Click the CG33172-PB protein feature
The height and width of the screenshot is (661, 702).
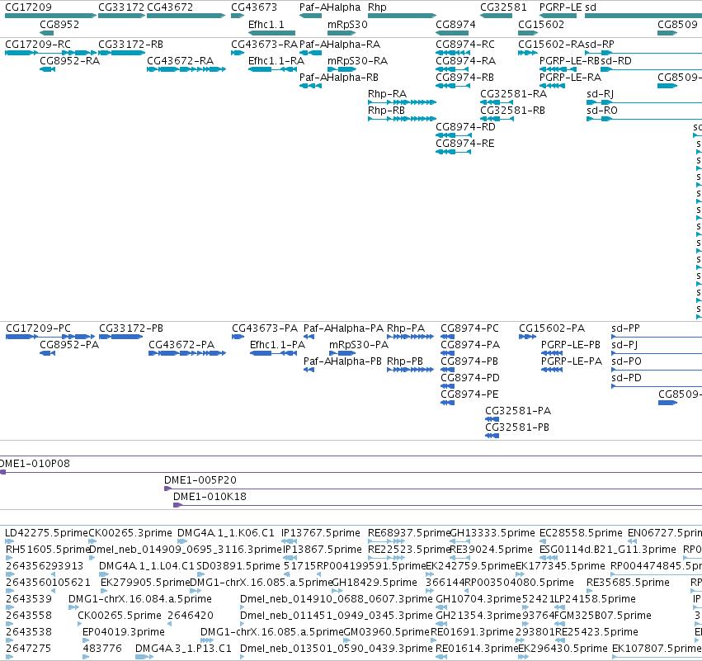tap(121, 337)
